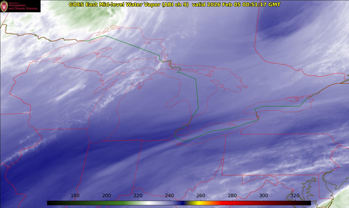Click the 240 value on the colorbar
Image resolution: width=349 pixels, height=208 pixels.
pos(169,196)
